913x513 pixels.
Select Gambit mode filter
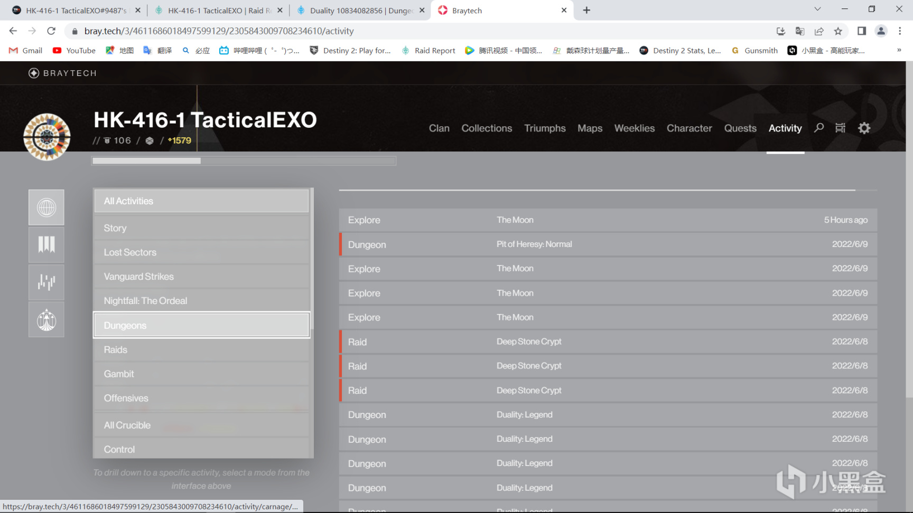point(201,374)
